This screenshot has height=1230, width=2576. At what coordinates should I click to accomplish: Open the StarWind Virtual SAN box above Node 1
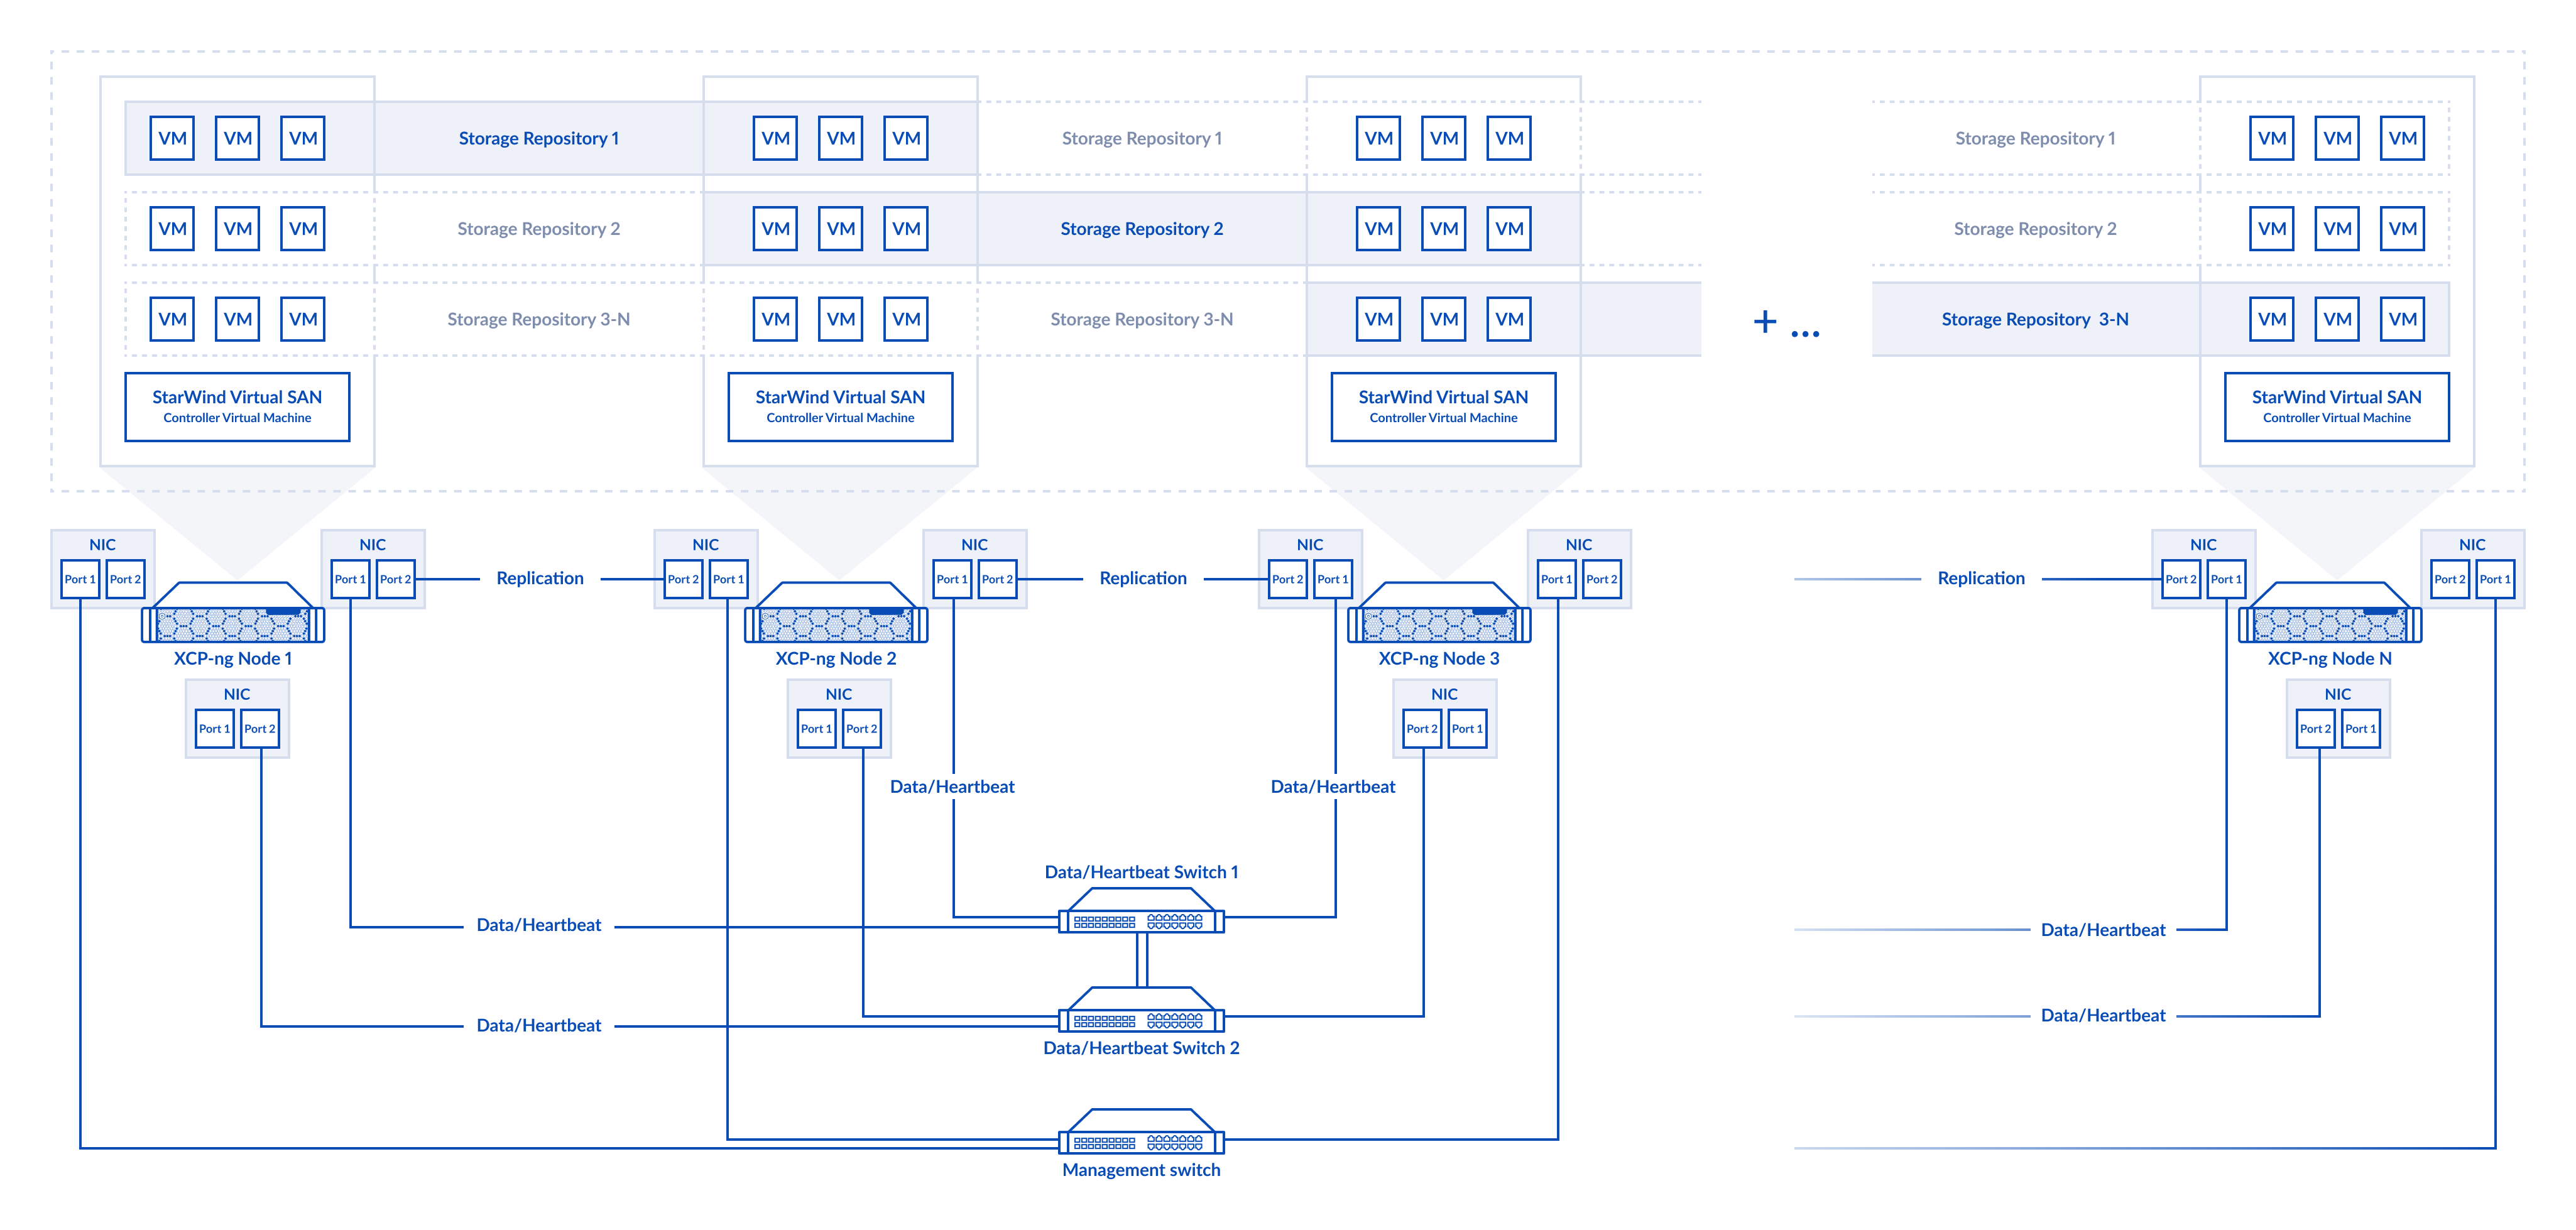click(237, 407)
